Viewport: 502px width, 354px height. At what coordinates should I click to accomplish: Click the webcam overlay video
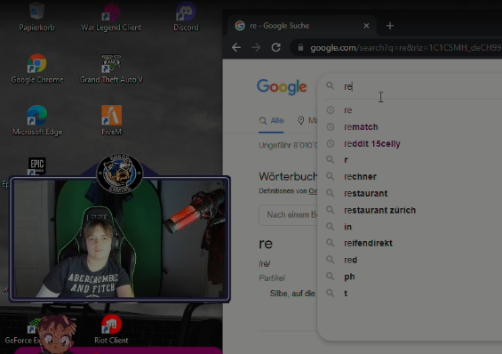tap(120, 238)
